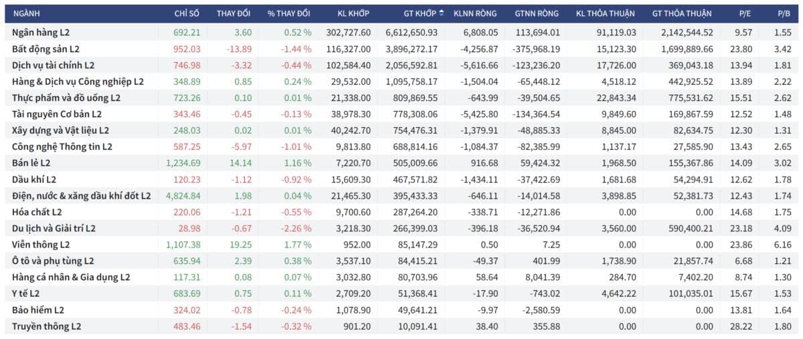Click GTNN RÒNG column header

[x=537, y=13]
